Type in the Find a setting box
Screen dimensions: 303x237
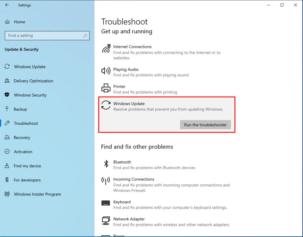[44, 36]
